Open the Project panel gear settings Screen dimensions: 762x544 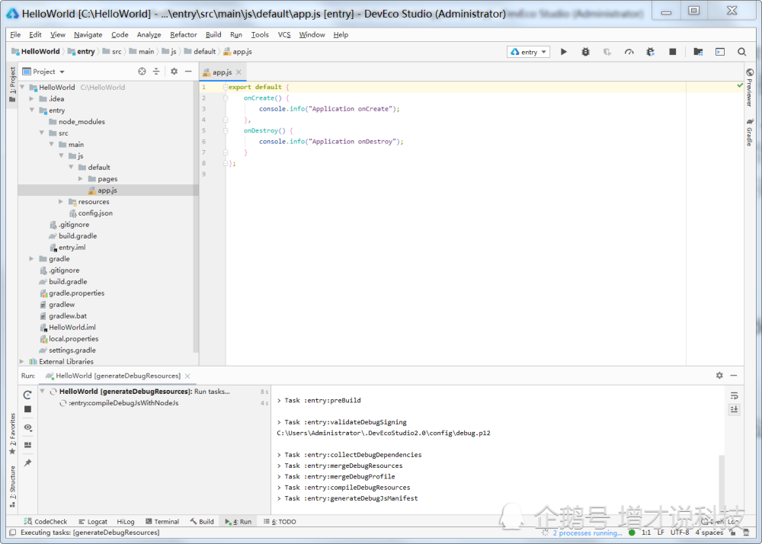coord(174,72)
